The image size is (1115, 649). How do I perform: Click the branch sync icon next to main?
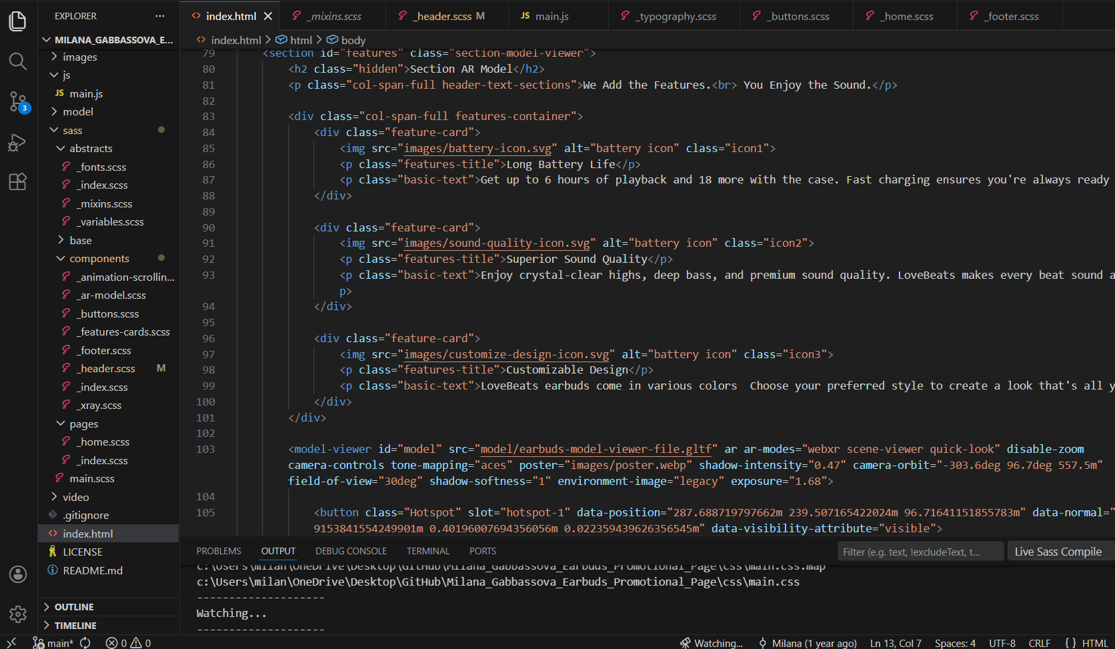tap(85, 642)
